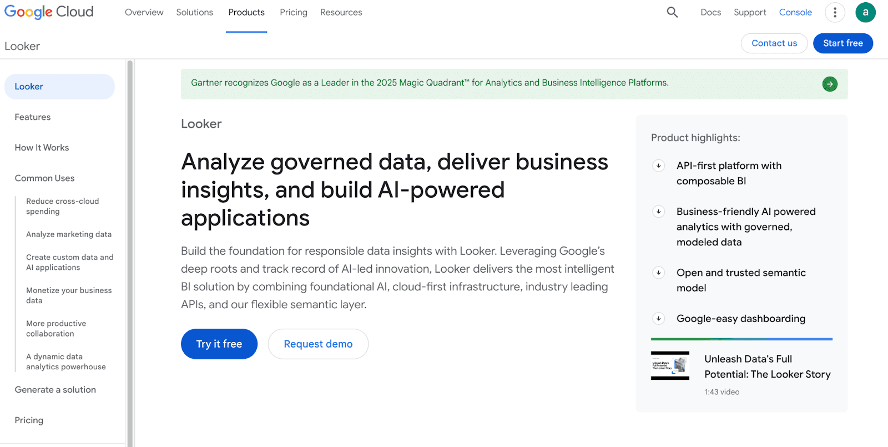Go to Features sidebar section
Viewport: 888px width, 447px height.
coord(33,117)
